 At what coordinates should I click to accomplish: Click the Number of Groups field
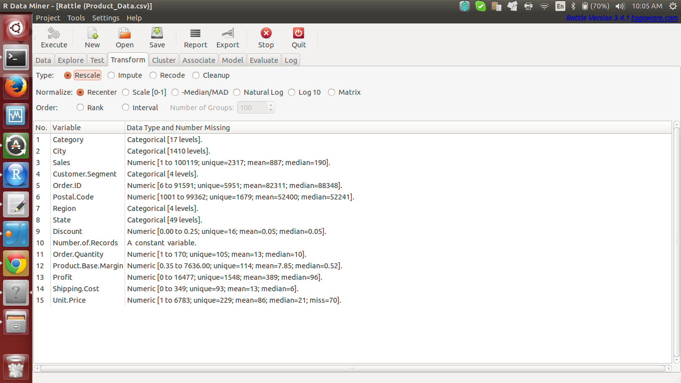pos(252,108)
